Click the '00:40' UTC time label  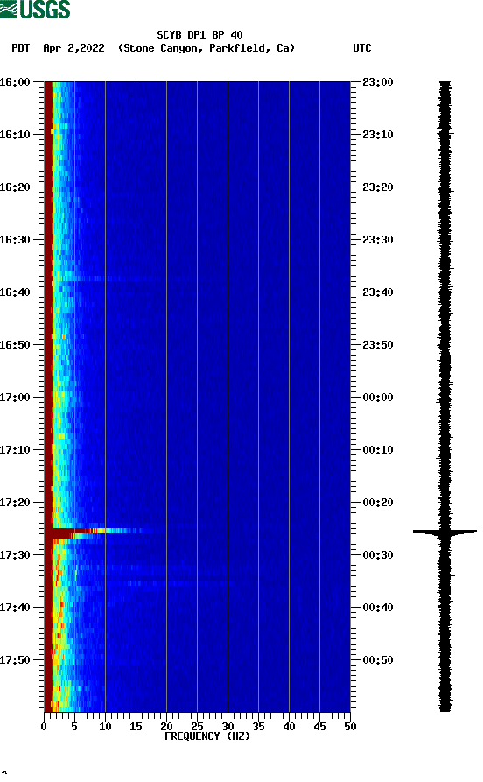pyautogui.click(x=378, y=608)
